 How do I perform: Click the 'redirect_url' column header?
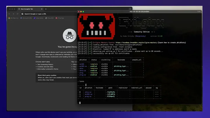(136, 88)
